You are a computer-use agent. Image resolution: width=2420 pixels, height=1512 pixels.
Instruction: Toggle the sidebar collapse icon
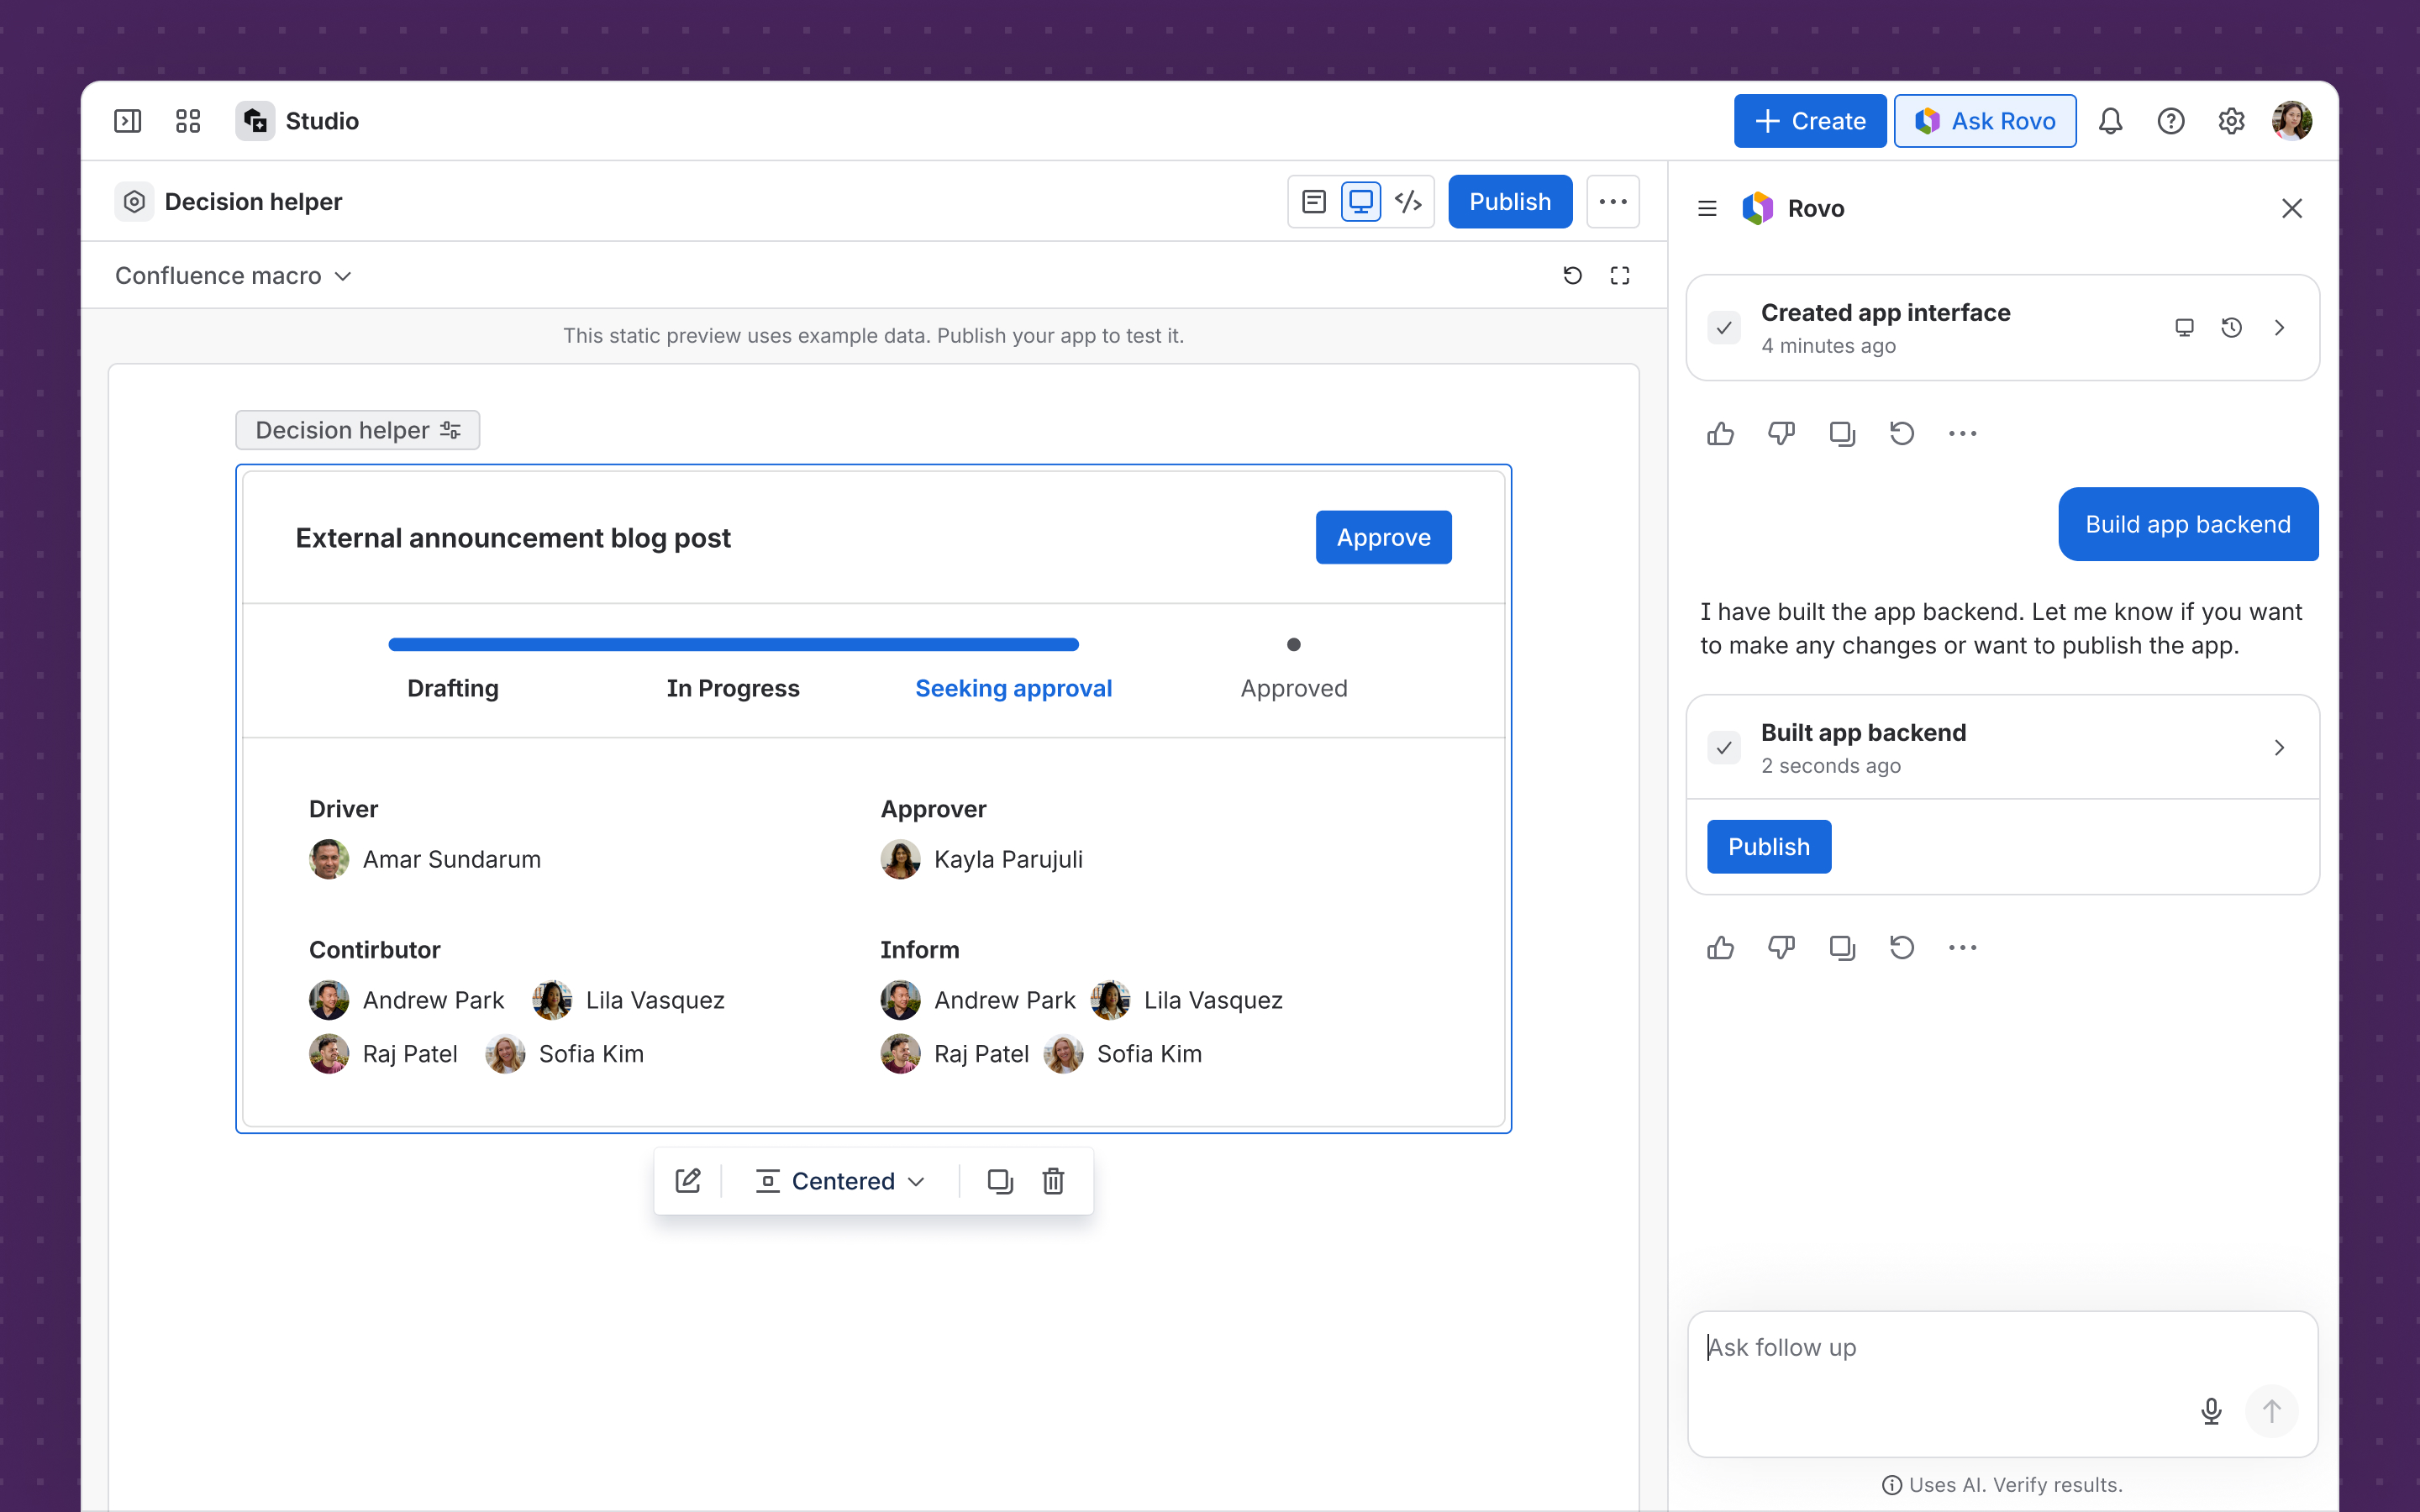(127, 121)
